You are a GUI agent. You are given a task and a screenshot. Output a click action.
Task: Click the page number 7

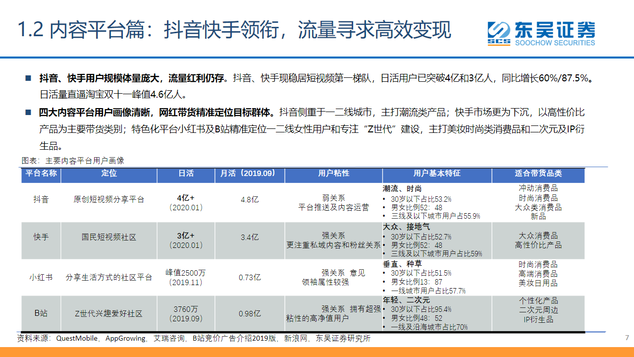point(627,338)
